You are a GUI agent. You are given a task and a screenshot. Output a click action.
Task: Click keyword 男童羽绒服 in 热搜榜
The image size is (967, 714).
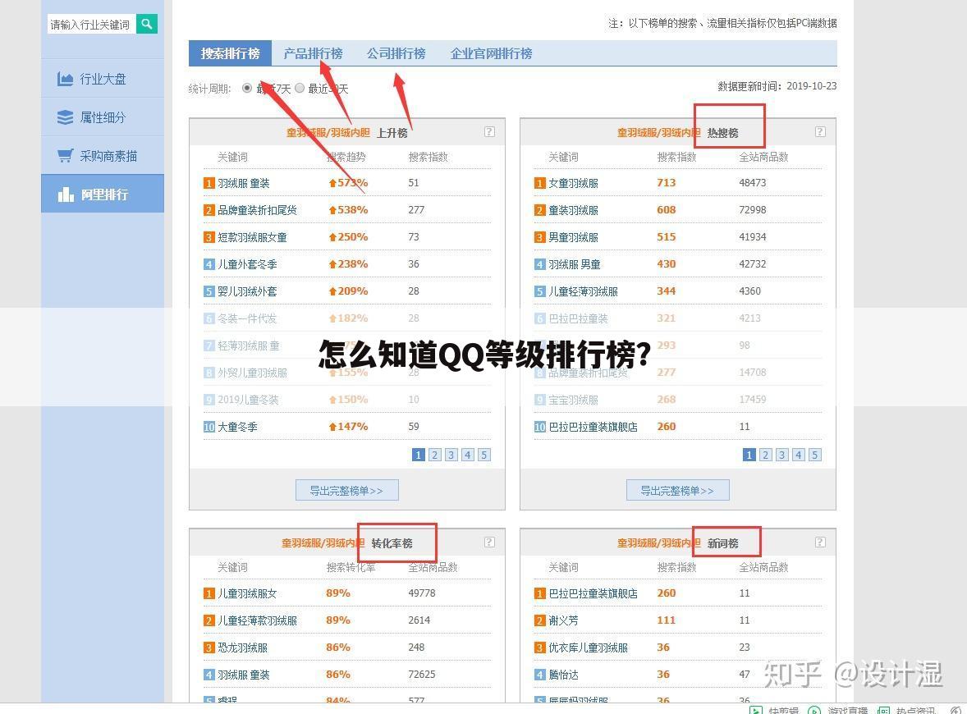pyautogui.click(x=574, y=237)
